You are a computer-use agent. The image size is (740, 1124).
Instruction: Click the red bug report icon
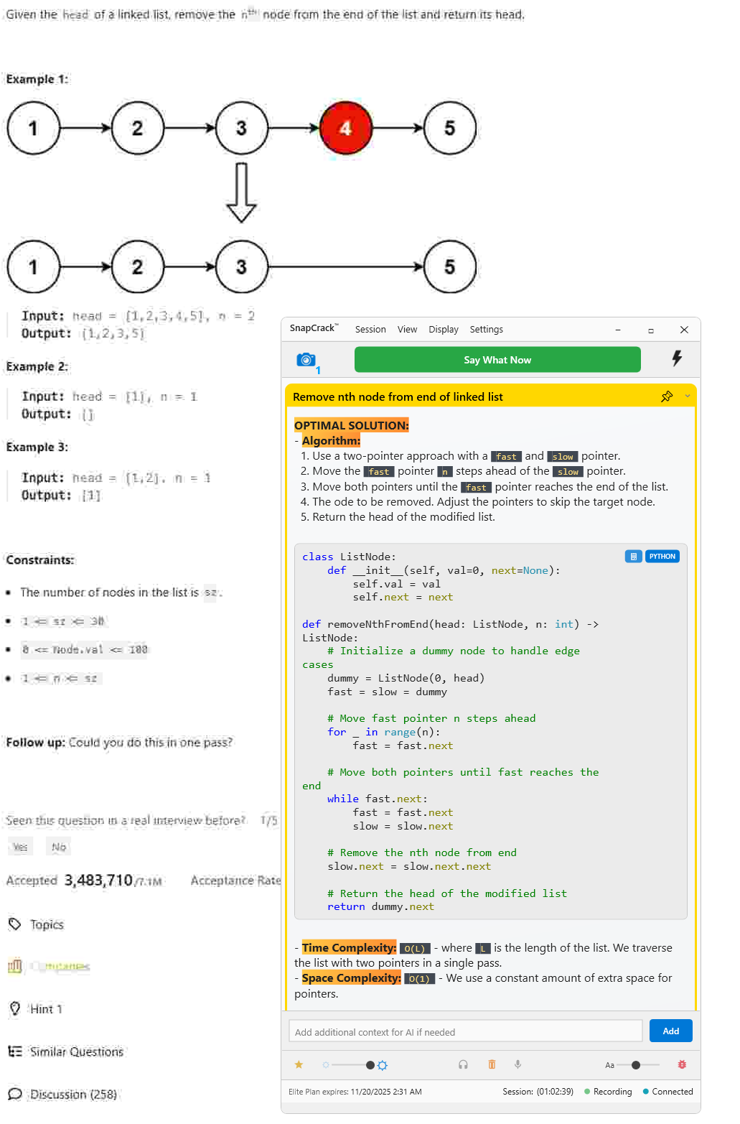(682, 1065)
